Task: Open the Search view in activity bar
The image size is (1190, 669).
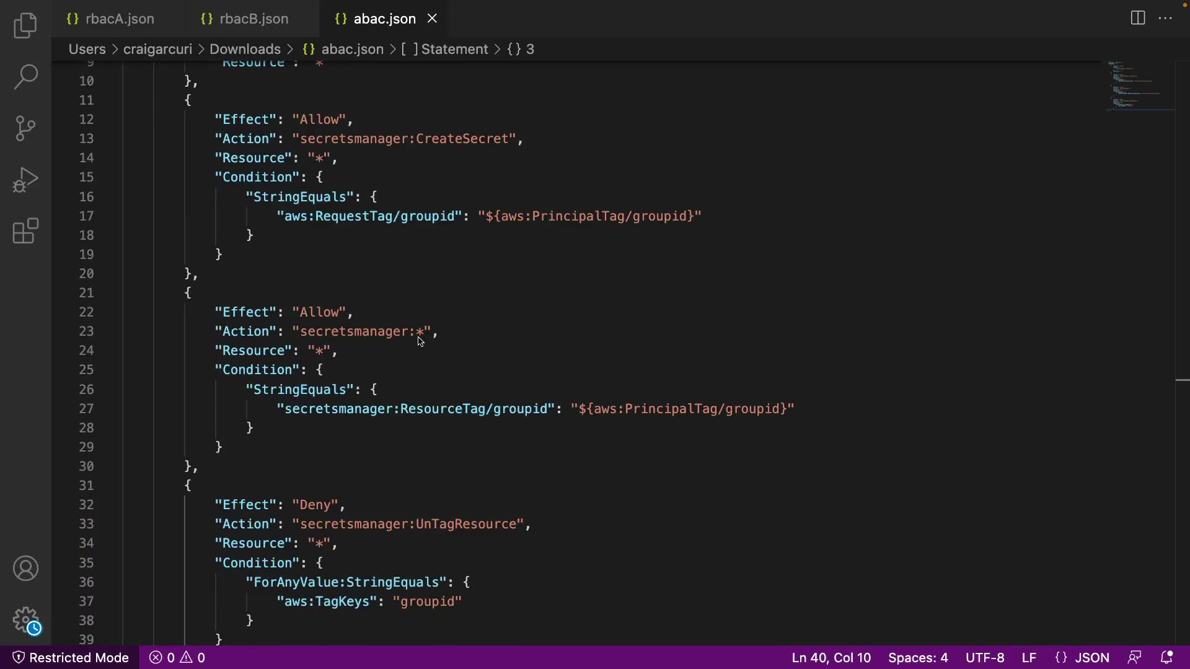Action: pyautogui.click(x=25, y=77)
